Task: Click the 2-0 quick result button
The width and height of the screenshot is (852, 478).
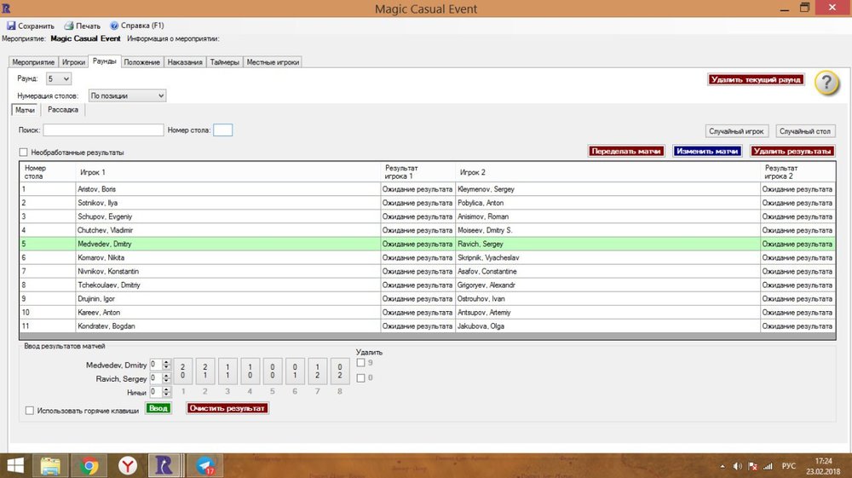Action: click(183, 371)
